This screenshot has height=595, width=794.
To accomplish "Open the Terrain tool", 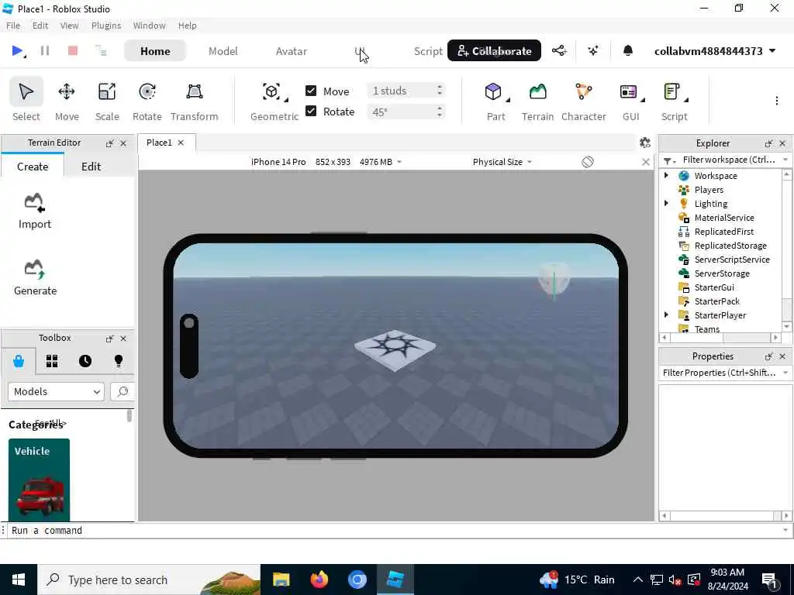I will [x=537, y=101].
